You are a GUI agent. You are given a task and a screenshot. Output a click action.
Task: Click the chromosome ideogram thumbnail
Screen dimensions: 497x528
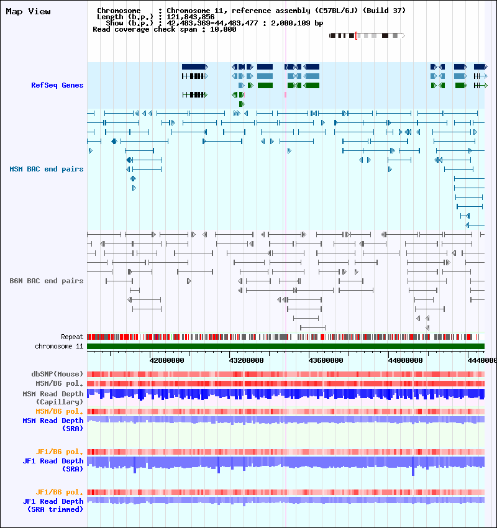[x=367, y=35]
